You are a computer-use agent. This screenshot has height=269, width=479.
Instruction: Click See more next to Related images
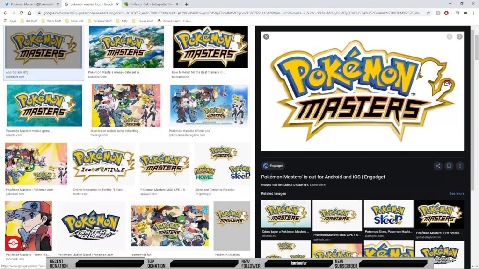point(457,193)
